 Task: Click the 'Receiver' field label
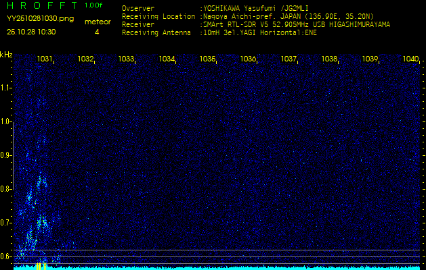click(x=138, y=25)
